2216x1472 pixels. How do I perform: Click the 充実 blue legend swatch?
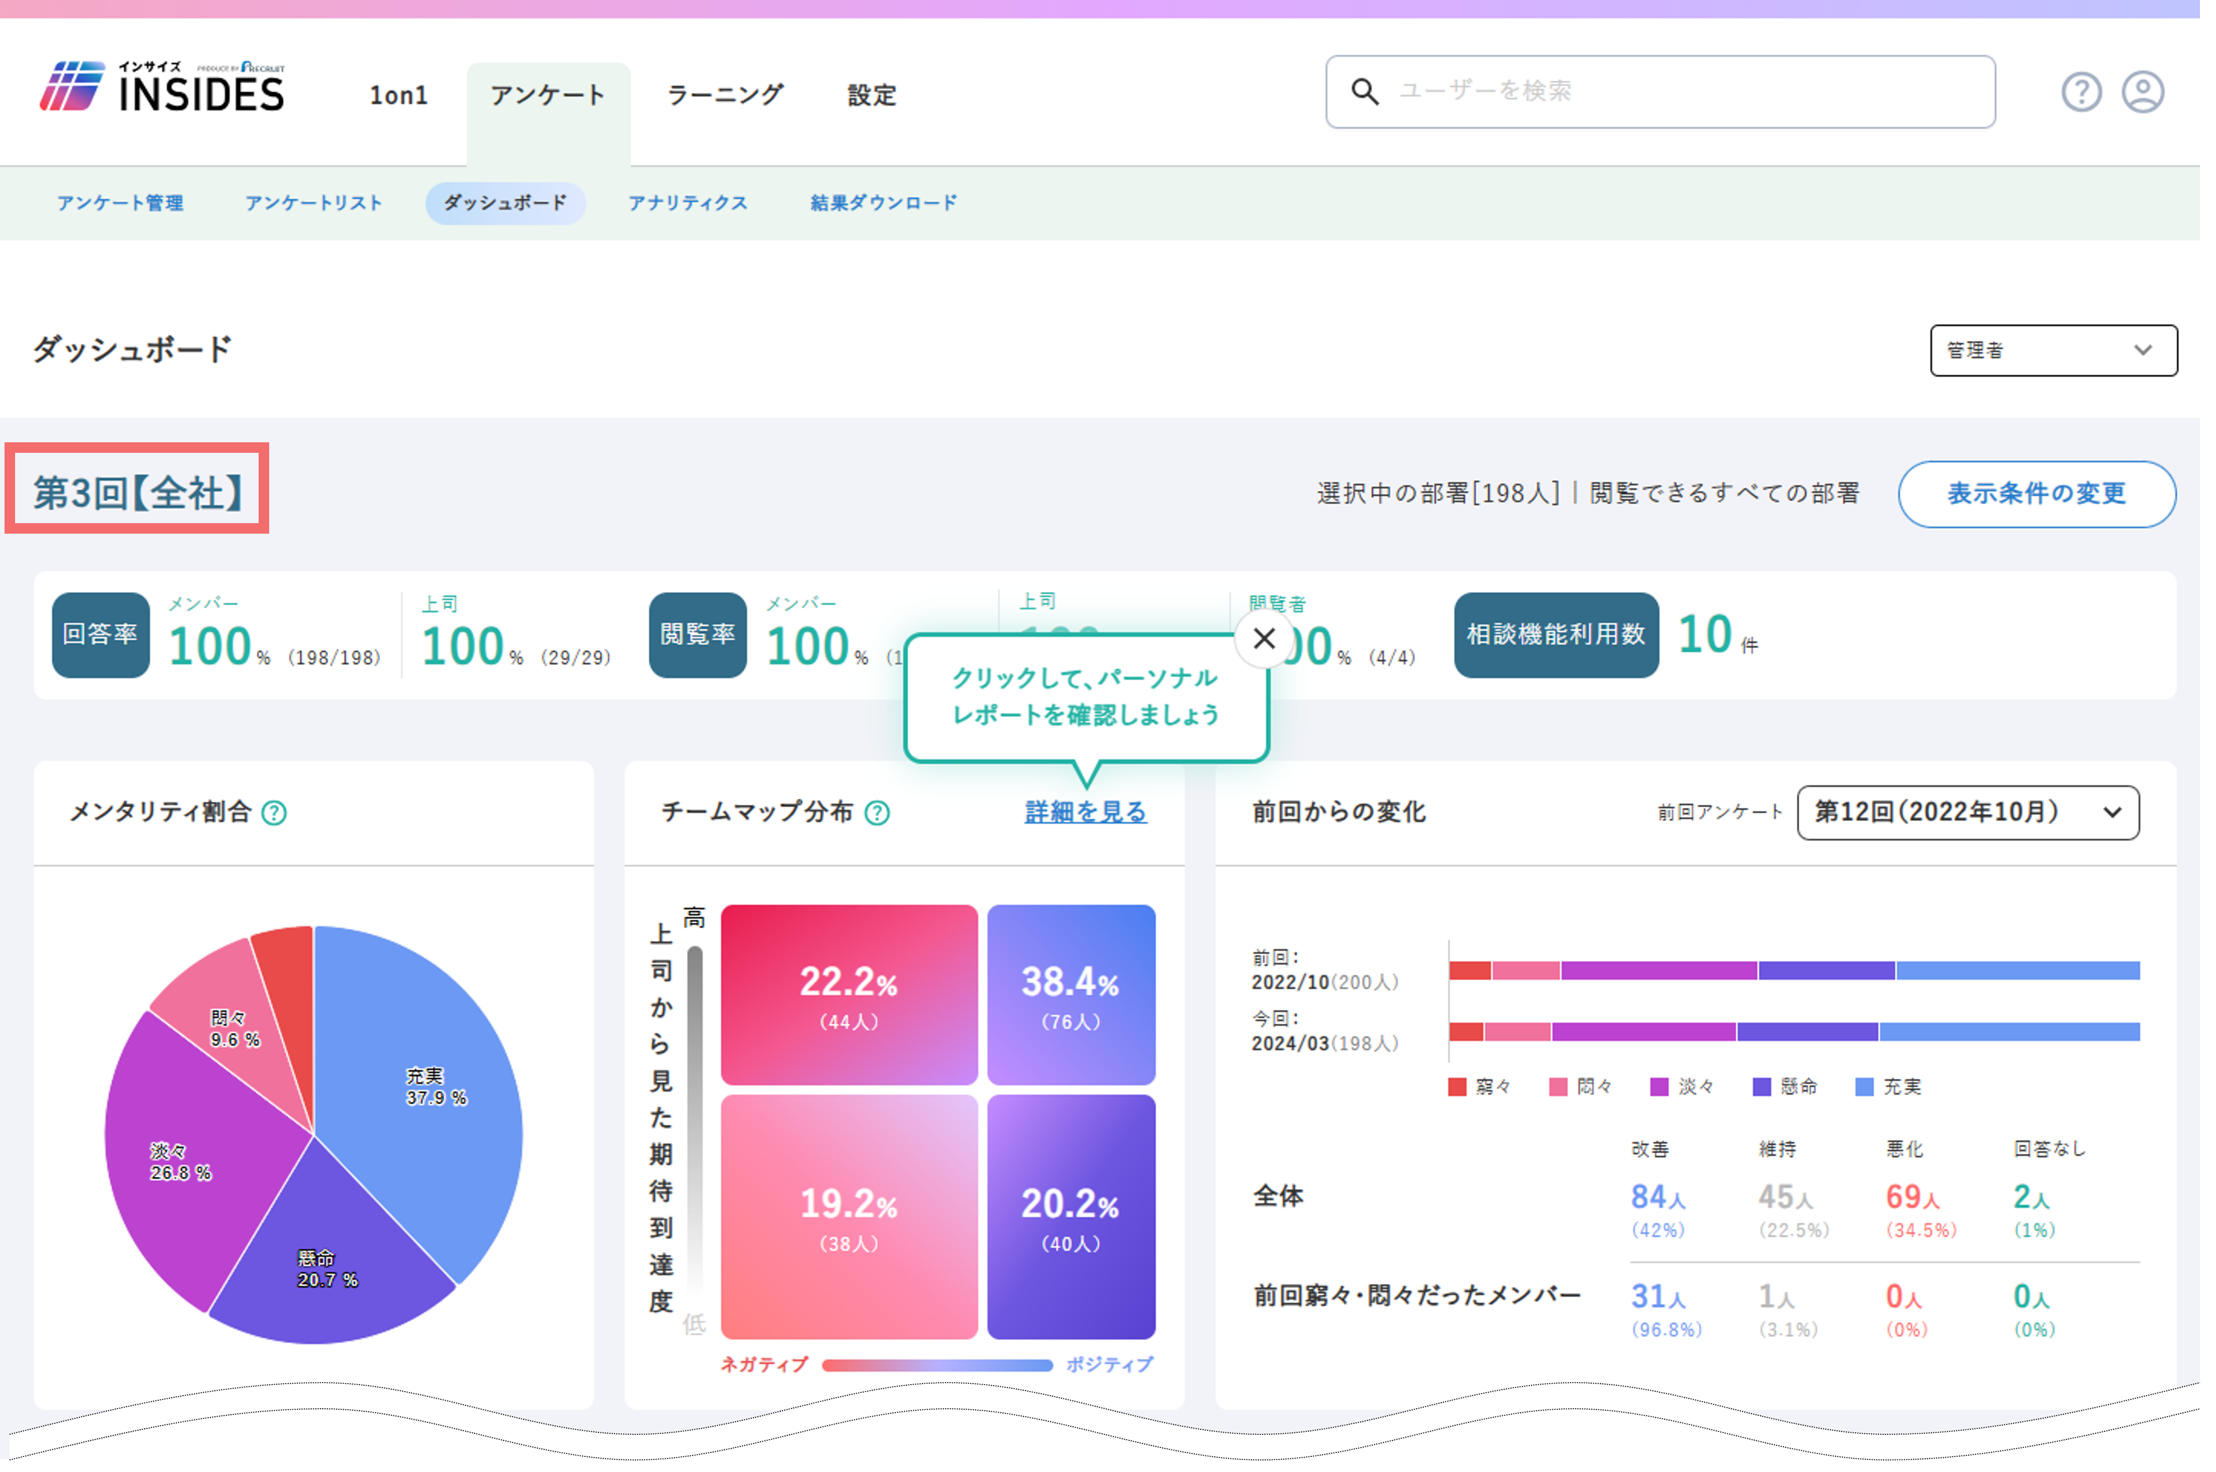[x=1865, y=1087]
